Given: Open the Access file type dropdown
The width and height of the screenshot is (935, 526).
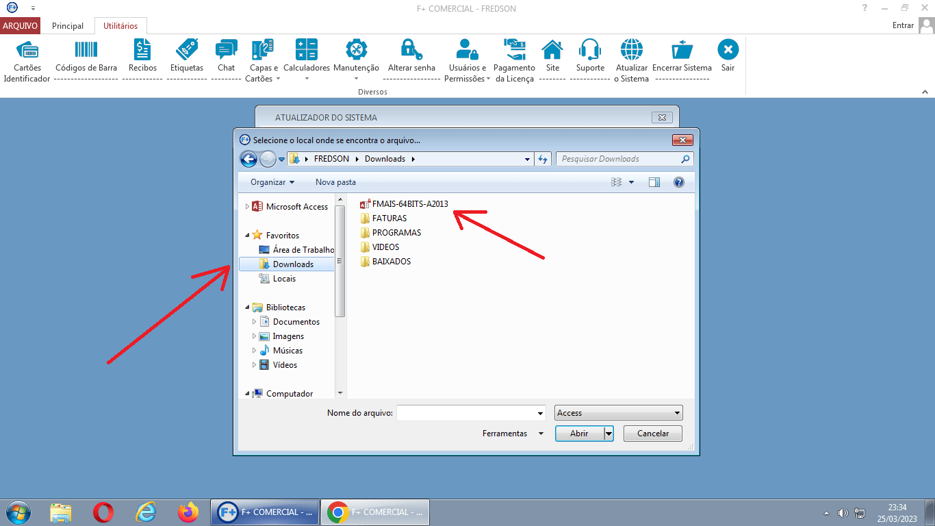Looking at the screenshot, I should [619, 413].
